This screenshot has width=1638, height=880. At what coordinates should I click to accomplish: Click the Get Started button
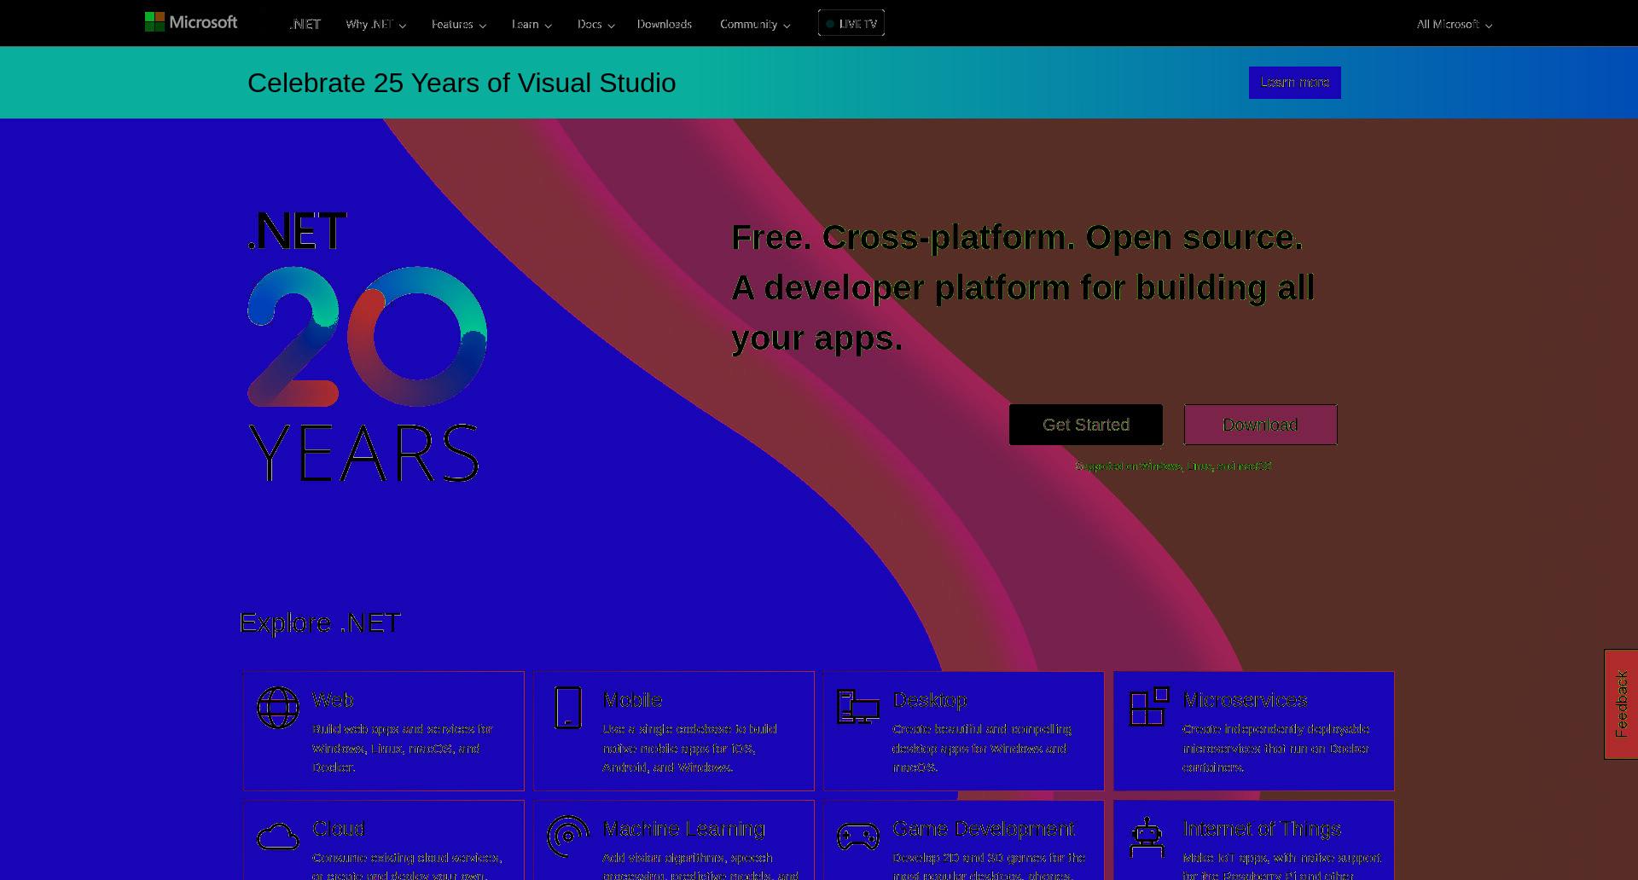point(1086,425)
